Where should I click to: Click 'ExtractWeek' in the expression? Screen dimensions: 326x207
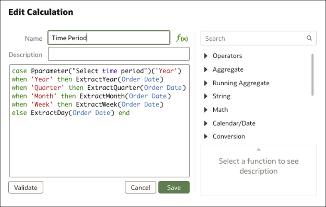96,104
